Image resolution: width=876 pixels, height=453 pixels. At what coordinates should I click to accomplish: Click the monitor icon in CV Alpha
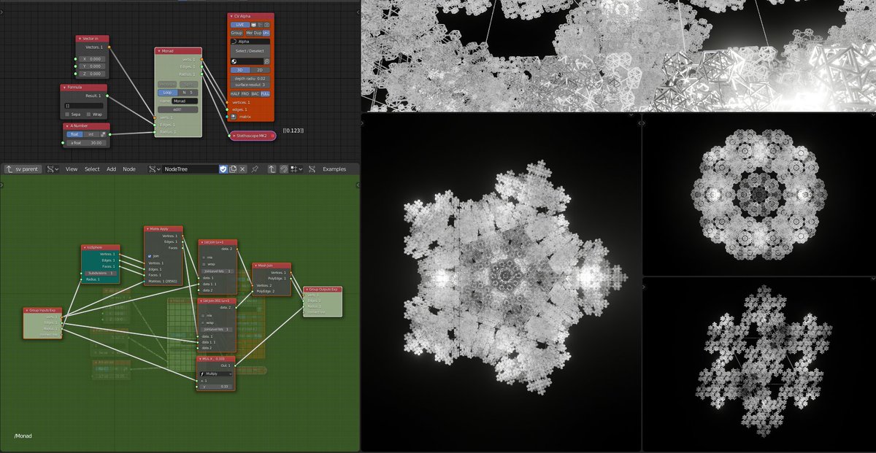[253, 25]
